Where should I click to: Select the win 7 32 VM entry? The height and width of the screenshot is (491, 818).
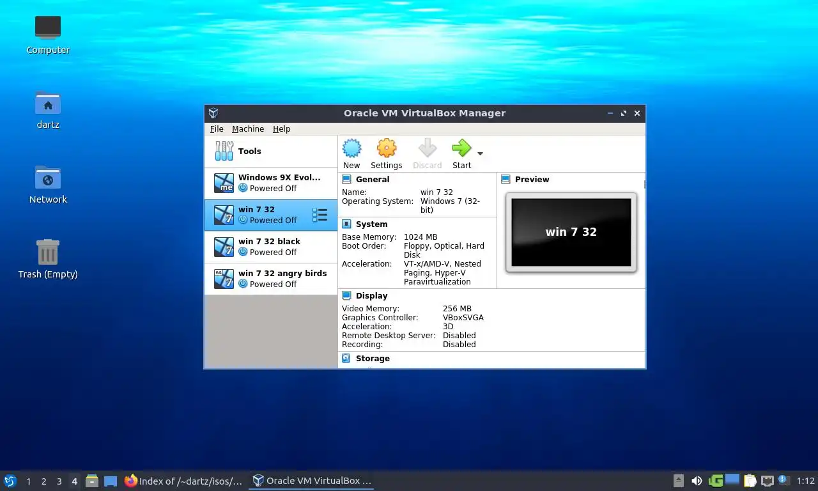(x=271, y=215)
